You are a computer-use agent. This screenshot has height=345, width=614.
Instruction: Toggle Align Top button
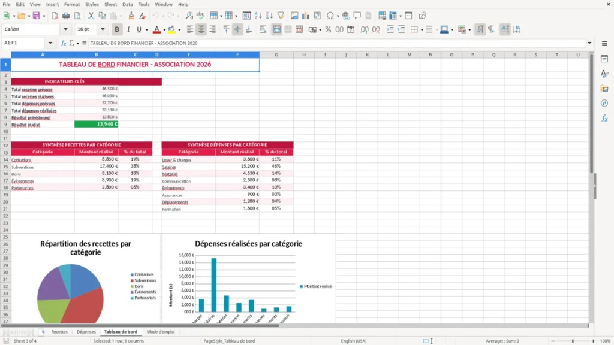tap(226, 29)
